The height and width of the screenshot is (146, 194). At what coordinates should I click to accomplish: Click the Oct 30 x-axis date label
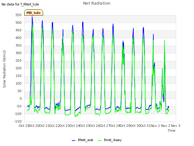coord(135,126)
